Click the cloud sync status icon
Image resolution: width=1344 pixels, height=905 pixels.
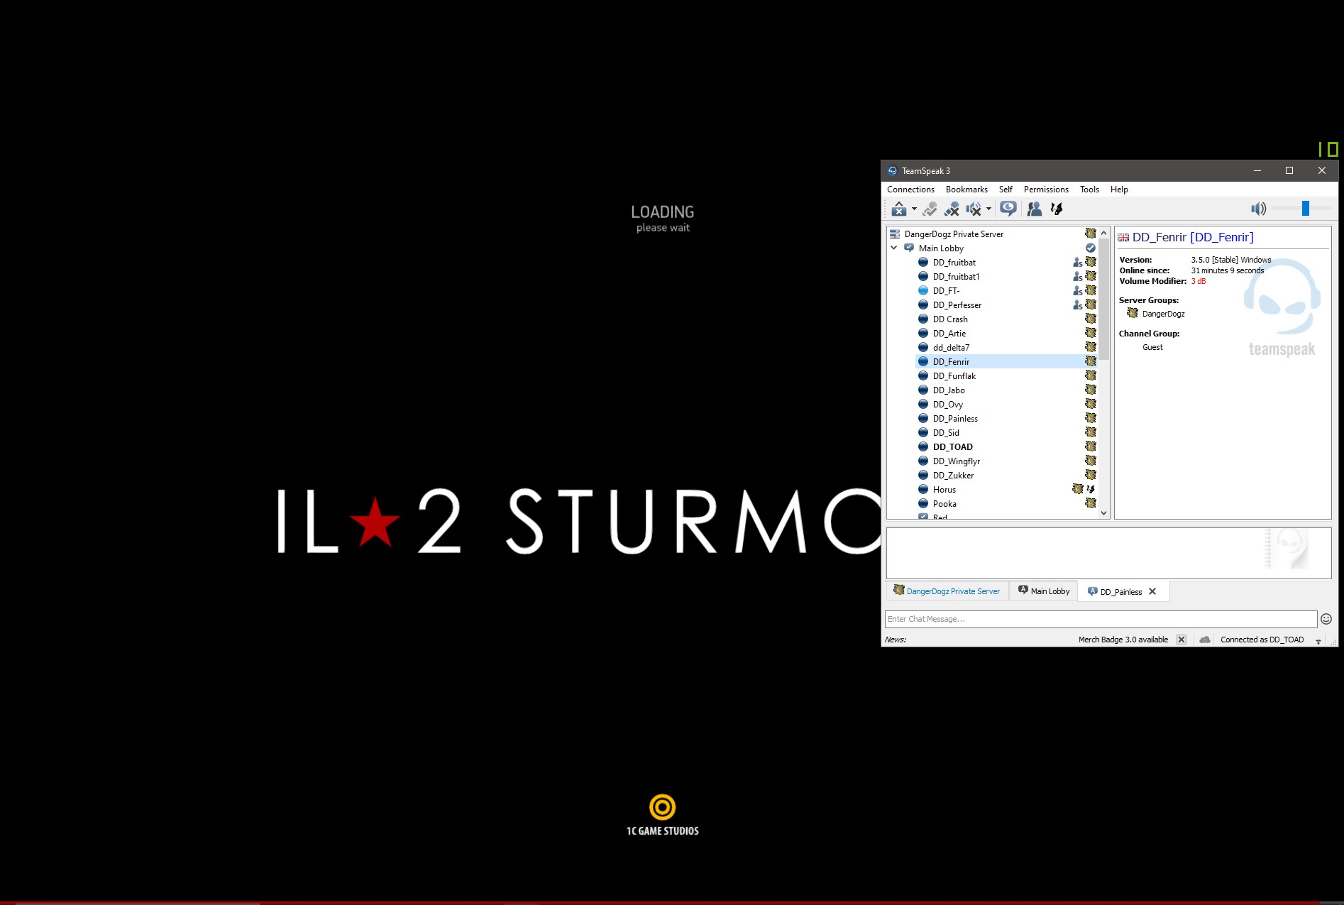click(1205, 640)
